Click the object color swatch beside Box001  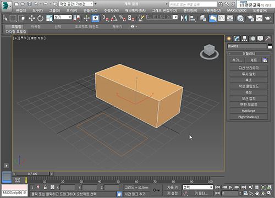pos(270,46)
